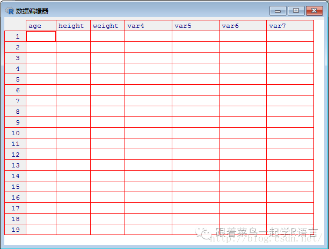Select row header 14
This screenshot has width=329, height=249.
(16, 176)
